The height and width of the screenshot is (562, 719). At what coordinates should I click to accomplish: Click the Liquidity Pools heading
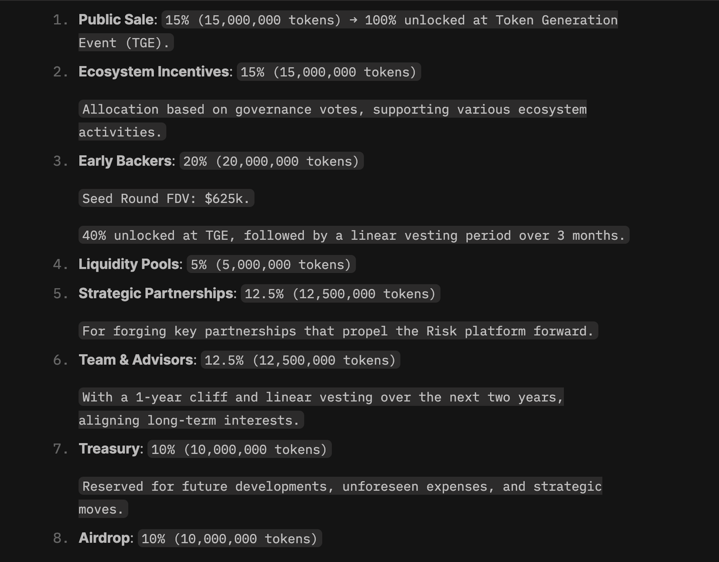tap(129, 264)
